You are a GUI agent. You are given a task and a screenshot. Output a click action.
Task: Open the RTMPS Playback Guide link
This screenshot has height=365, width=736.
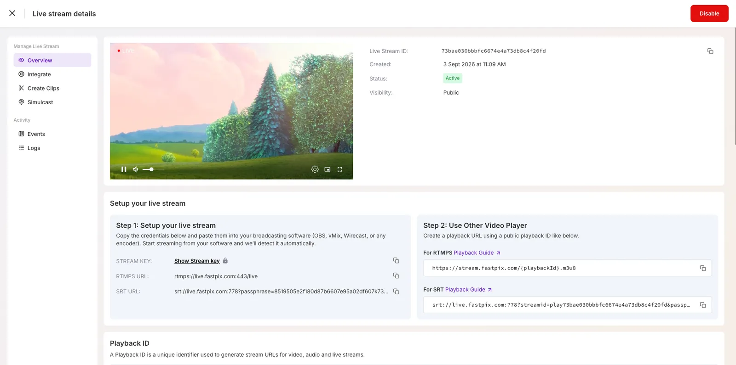(477, 253)
